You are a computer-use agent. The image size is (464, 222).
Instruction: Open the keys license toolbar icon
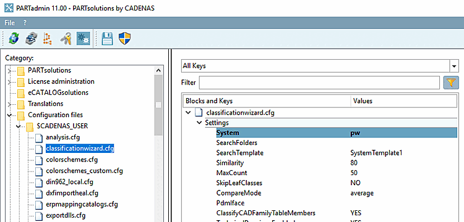click(66, 38)
